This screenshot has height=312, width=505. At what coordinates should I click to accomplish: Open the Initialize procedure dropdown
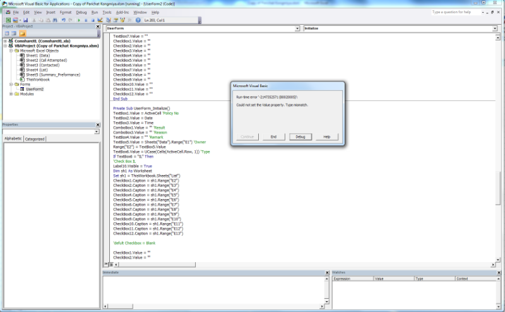(x=494, y=28)
